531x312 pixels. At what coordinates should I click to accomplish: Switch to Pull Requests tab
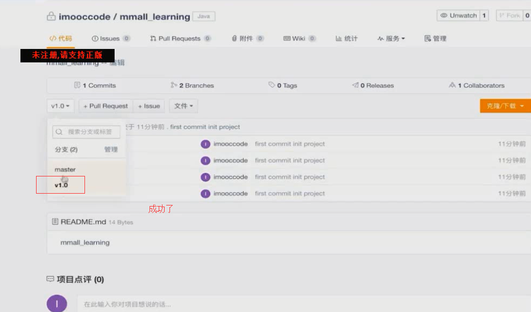[180, 39]
